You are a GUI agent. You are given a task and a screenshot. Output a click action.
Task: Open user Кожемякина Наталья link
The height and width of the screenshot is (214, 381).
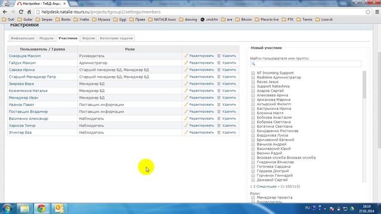pos(28,91)
